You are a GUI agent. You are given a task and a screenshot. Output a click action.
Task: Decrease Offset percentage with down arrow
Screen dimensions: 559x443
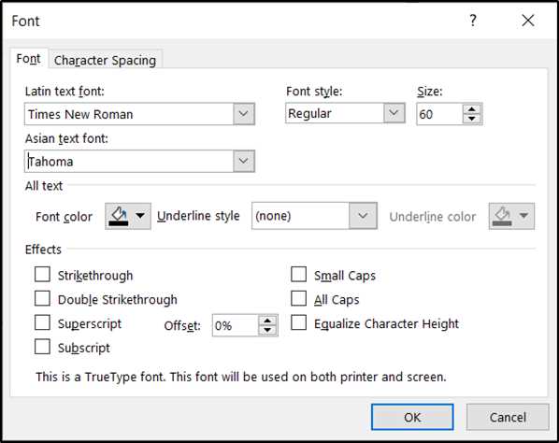coord(267,330)
